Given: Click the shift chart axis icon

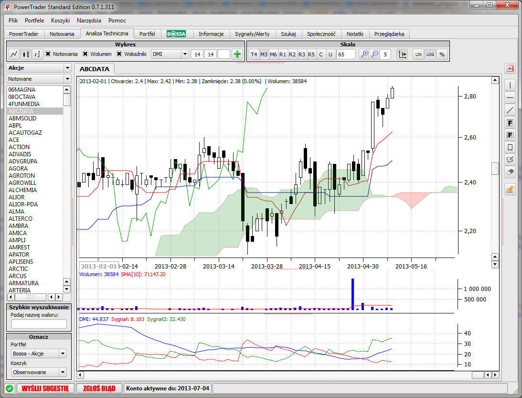Looking at the screenshot, I should coord(402,54).
